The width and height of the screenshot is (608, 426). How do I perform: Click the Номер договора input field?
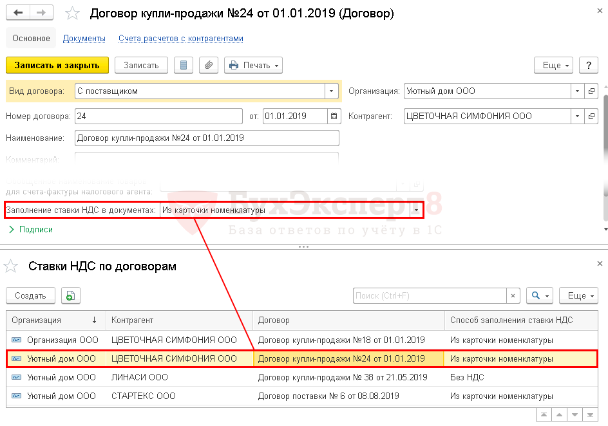click(158, 116)
